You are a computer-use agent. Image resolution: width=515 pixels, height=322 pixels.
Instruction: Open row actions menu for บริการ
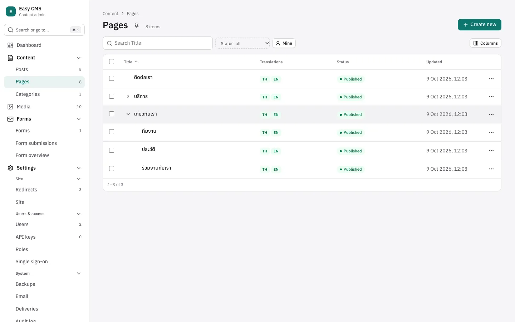click(491, 97)
